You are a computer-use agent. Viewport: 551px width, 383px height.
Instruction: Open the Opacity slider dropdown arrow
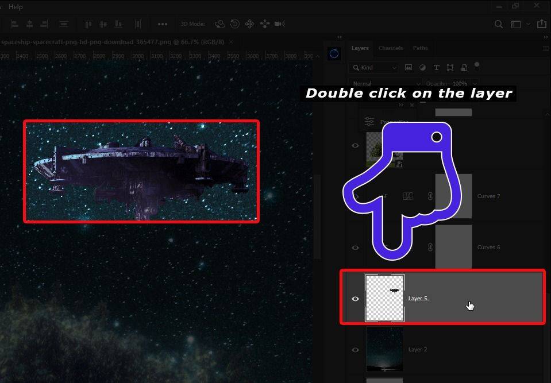tap(475, 84)
